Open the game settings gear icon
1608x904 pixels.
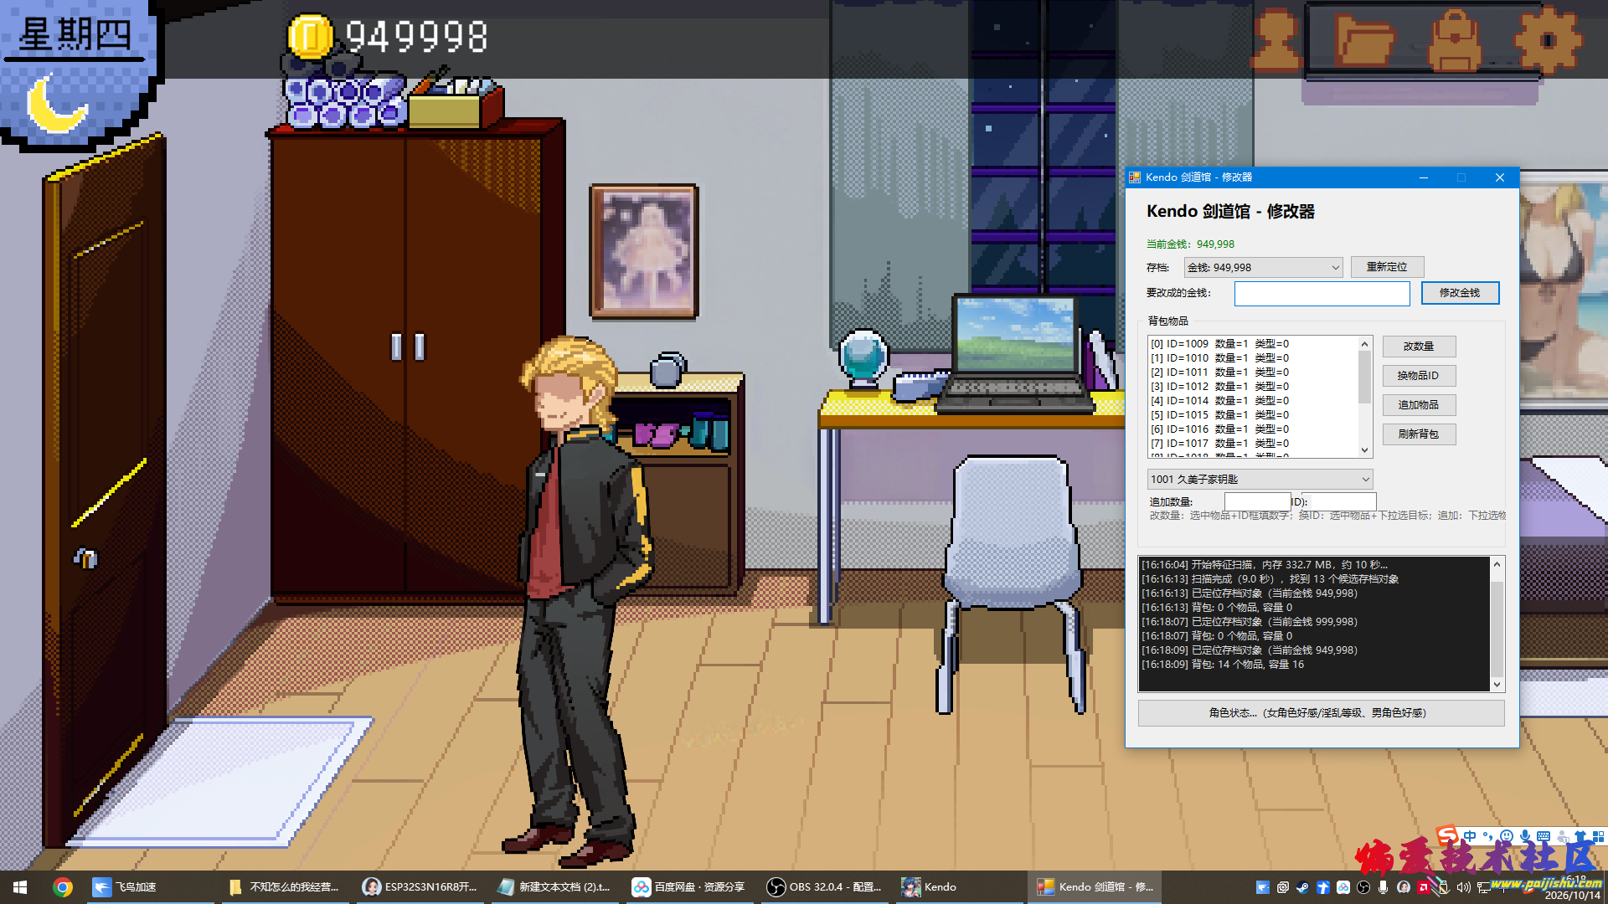[1548, 39]
